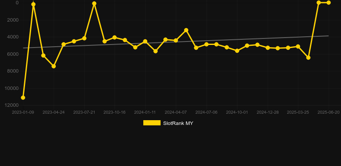Click the 2023-04-24 axis label

click(54, 112)
